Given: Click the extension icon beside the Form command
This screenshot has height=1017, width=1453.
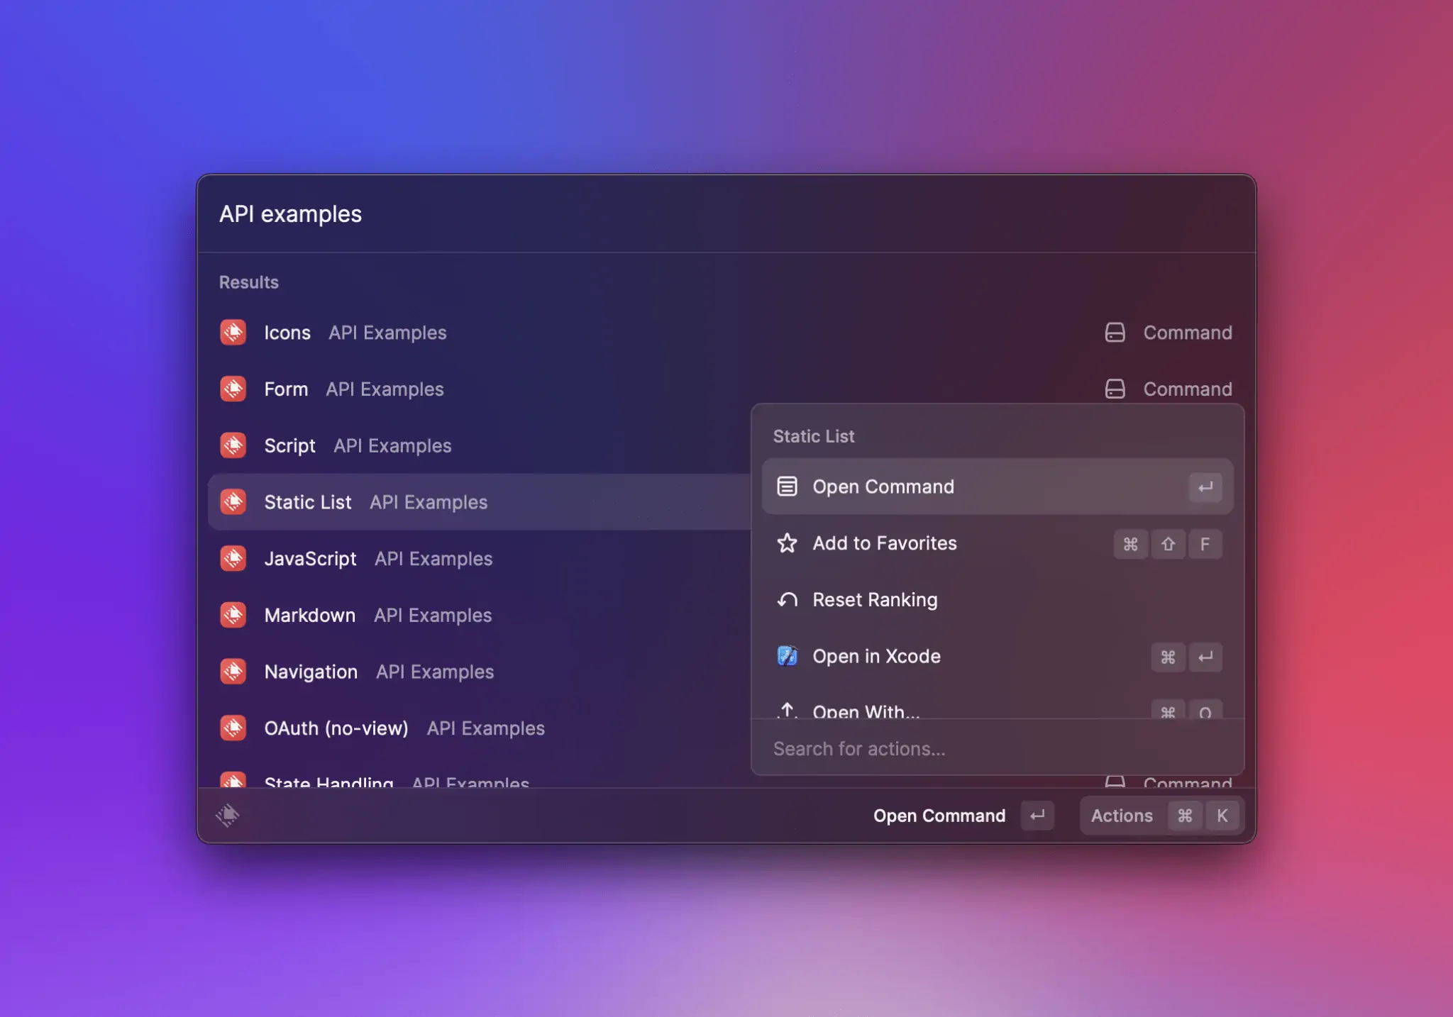Looking at the screenshot, I should click(233, 389).
